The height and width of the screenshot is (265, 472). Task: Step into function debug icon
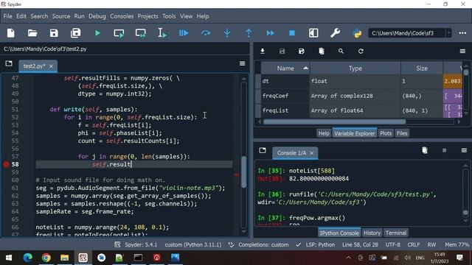tap(227, 33)
